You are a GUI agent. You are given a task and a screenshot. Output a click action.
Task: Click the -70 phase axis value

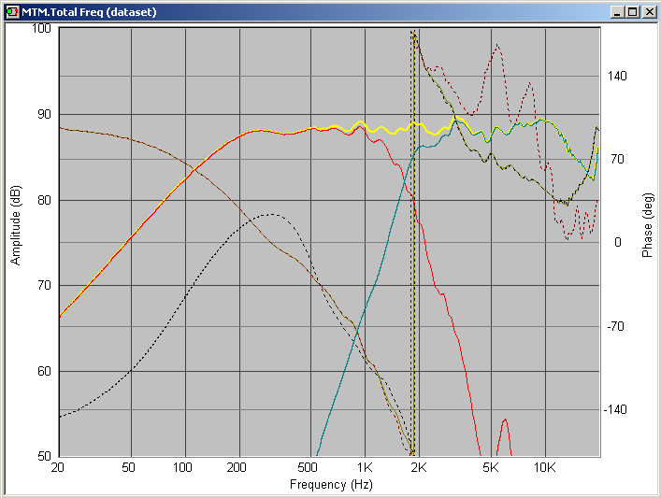pyautogui.click(x=615, y=326)
